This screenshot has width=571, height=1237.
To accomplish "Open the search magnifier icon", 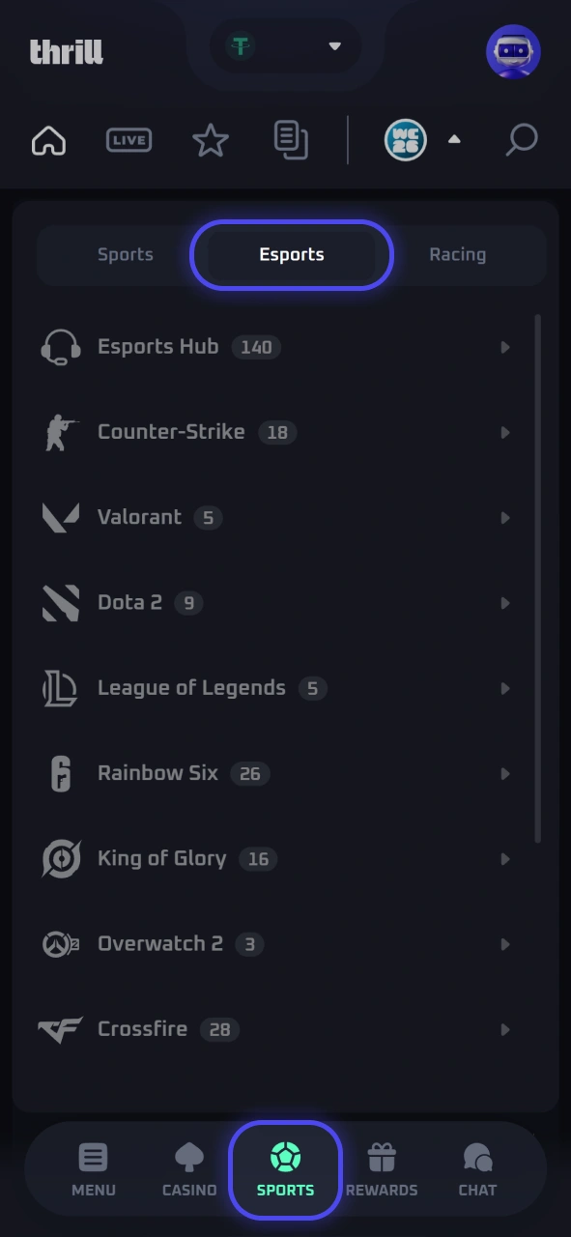I will tap(521, 140).
